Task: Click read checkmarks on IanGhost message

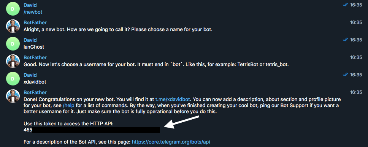Action: (x=345, y=40)
